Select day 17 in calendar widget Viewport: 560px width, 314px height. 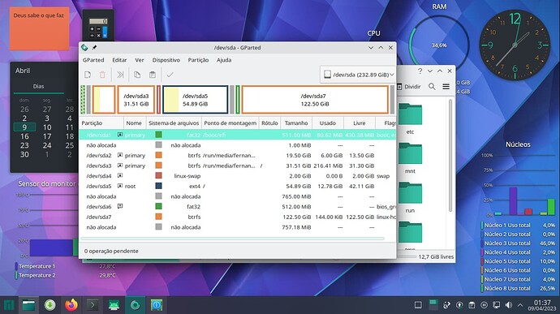(47, 136)
